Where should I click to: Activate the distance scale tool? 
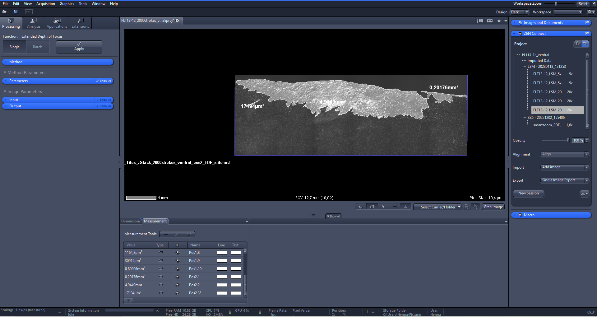pos(394,207)
